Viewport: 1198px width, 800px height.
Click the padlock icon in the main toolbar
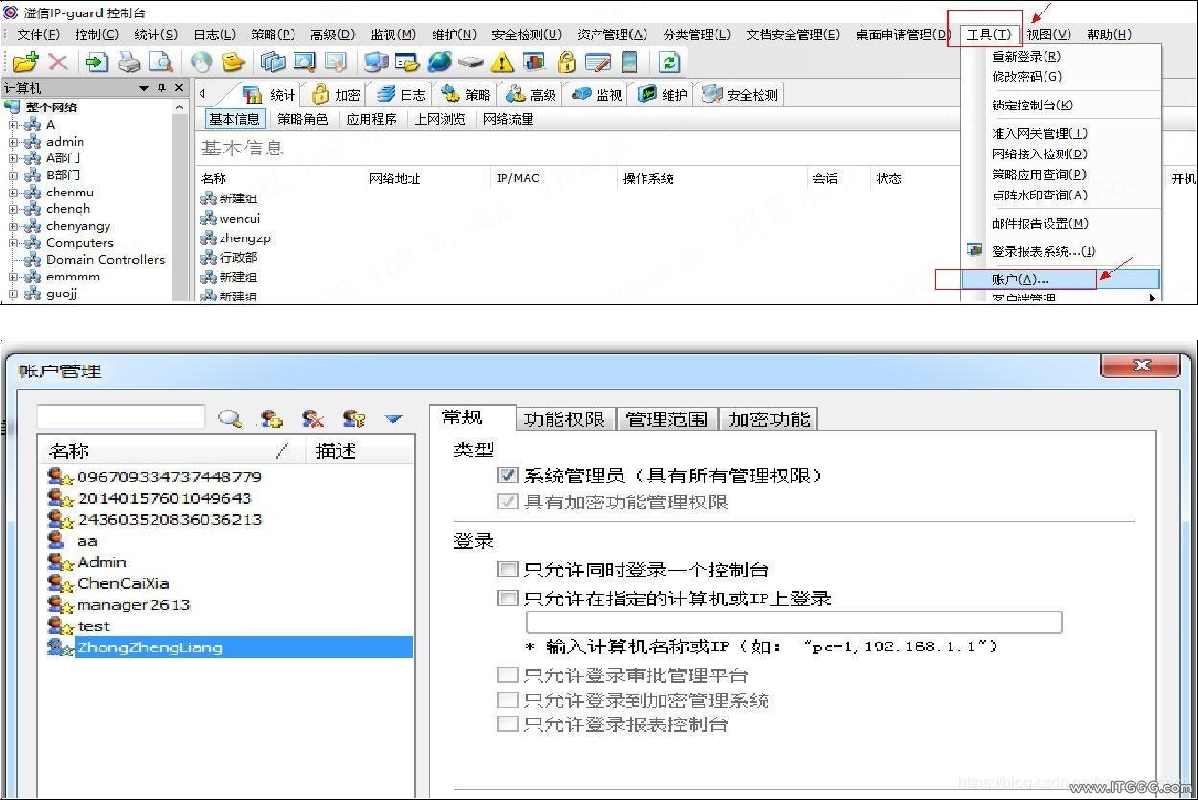point(567,62)
